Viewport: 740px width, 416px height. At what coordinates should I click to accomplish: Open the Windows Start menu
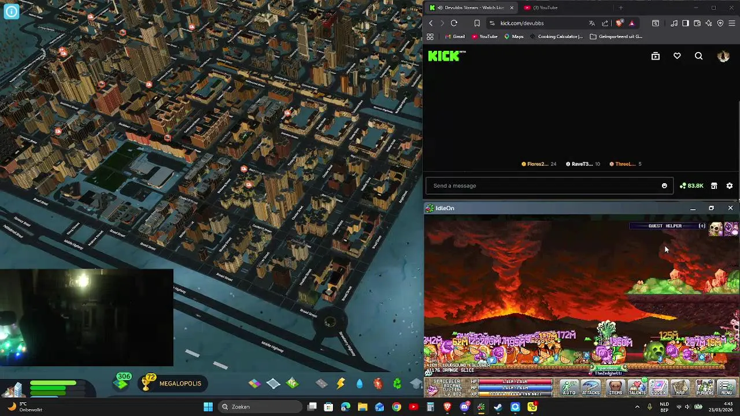(x=208, y=407)
